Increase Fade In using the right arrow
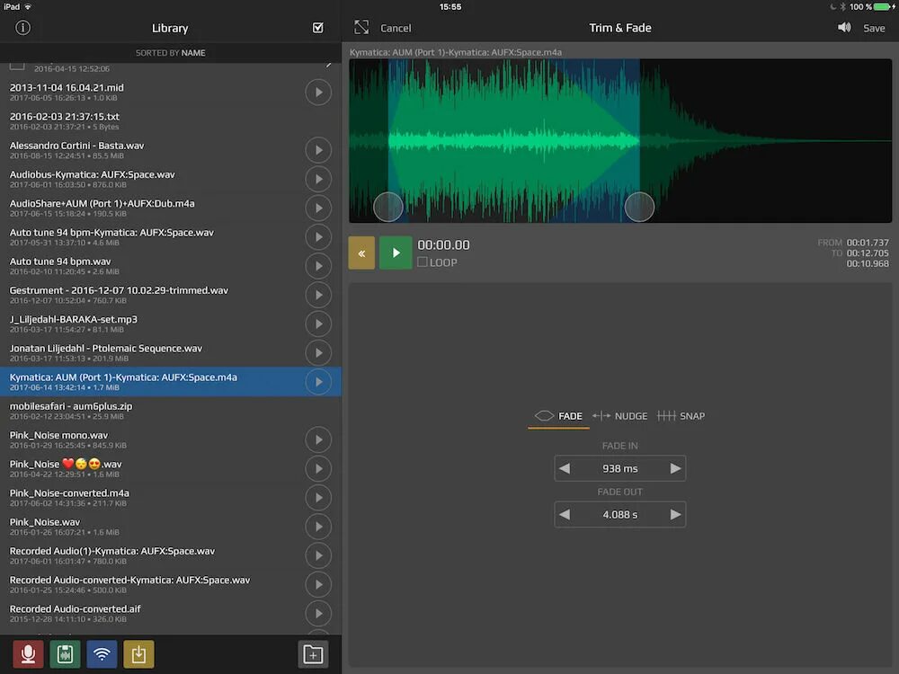Screen dimensions: 899x674 [x=674, y=468]
